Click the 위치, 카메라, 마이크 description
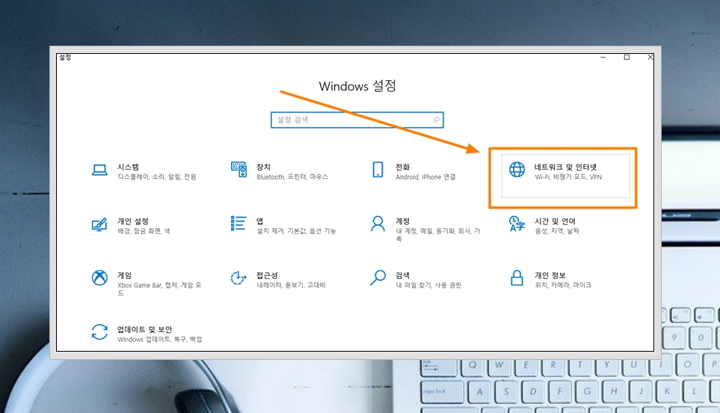Image resolution: width=720 pixels, height=413 pixels. [x=563, y=285]
